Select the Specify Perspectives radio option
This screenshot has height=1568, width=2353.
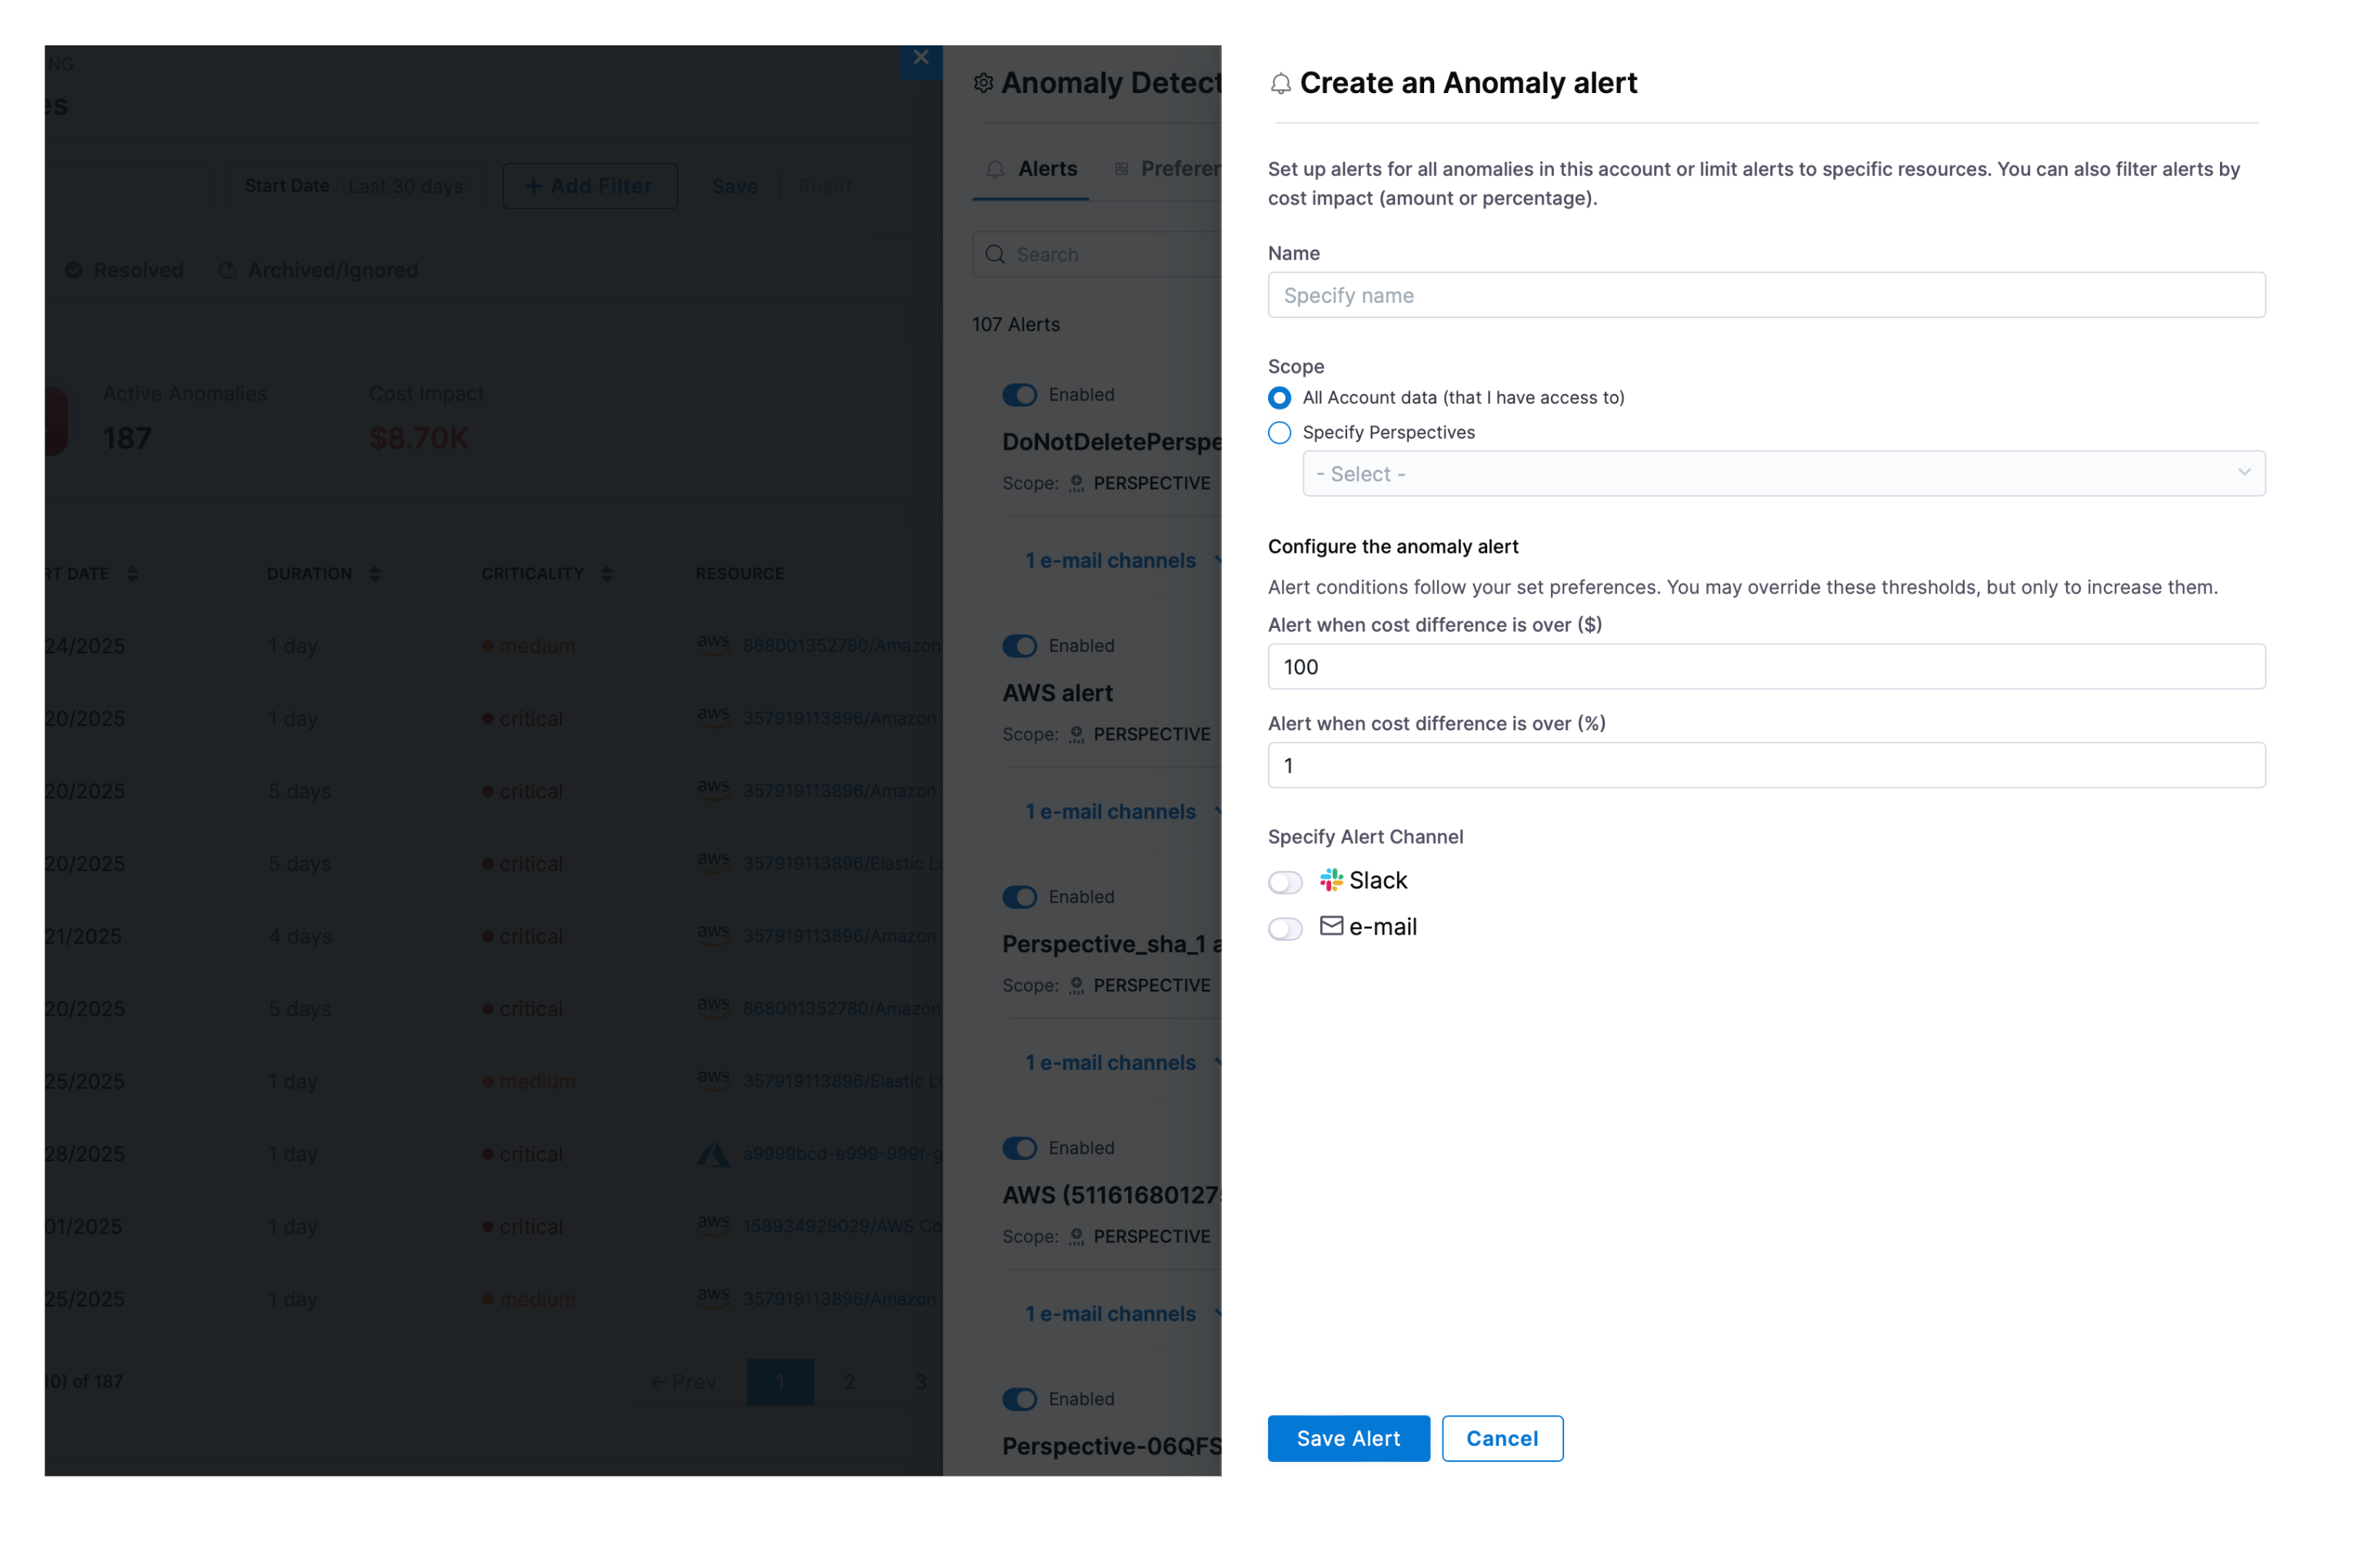[x=1280, y=433]
